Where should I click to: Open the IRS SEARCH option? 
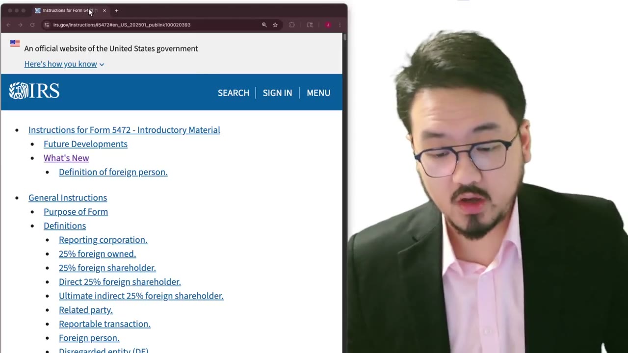tap(234, 93)
